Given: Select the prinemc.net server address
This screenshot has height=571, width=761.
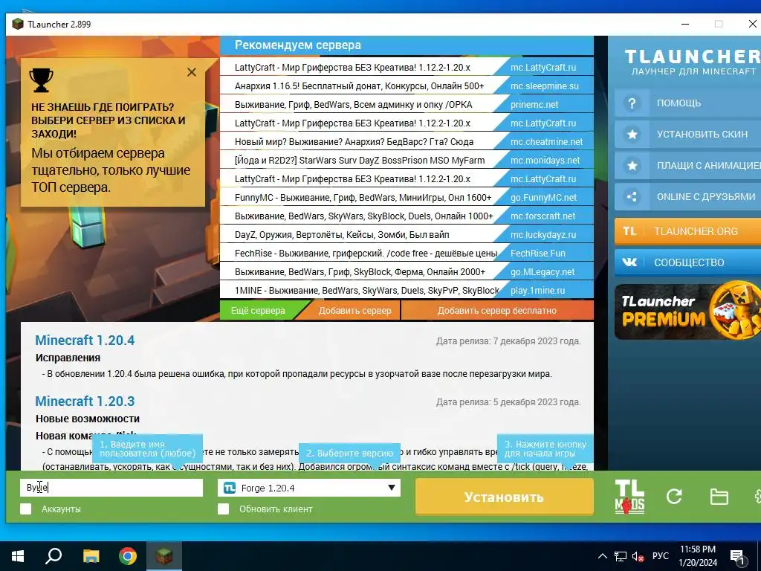Looking at the screenshot, I should coord(534,104).
